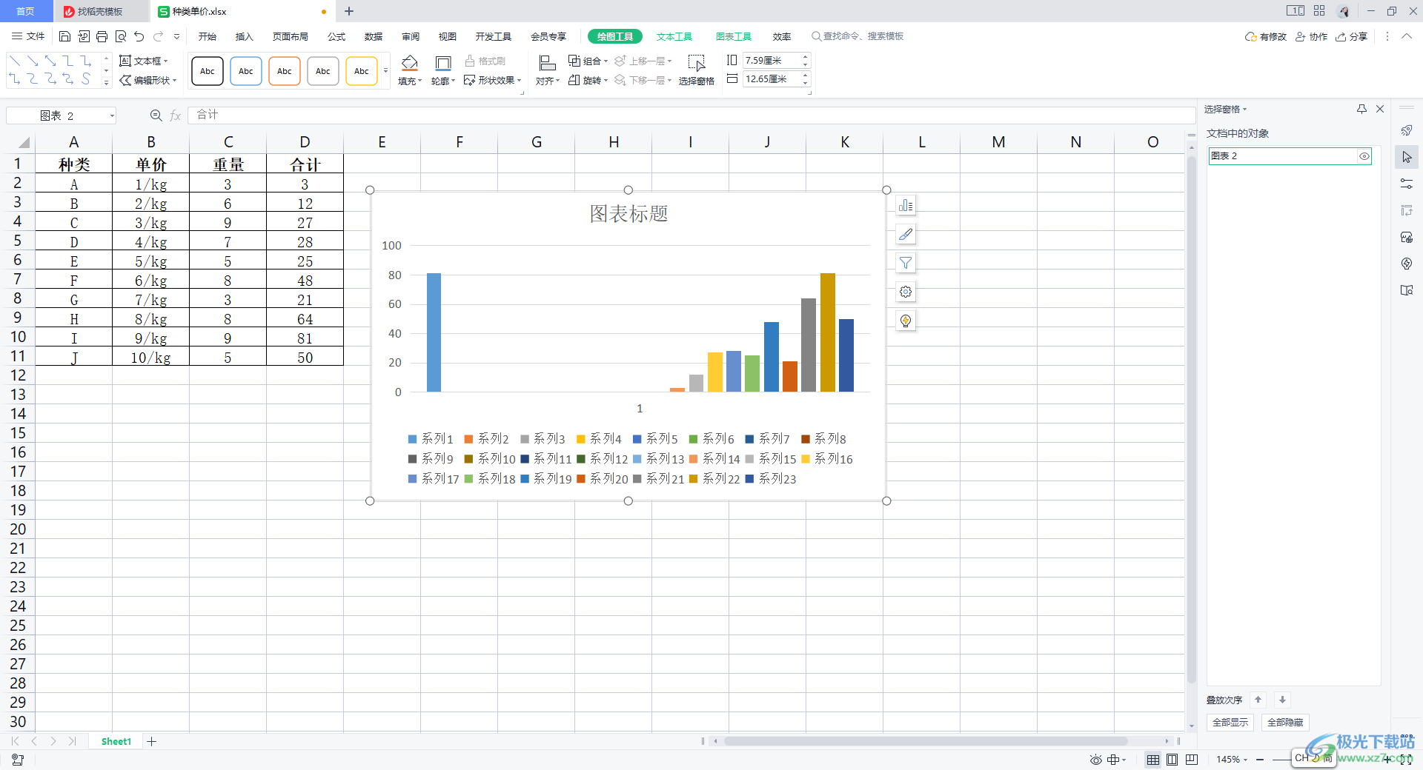The image size is (1423, 770).
Task: Click the fx insert function icon
Action: (176, 115)
